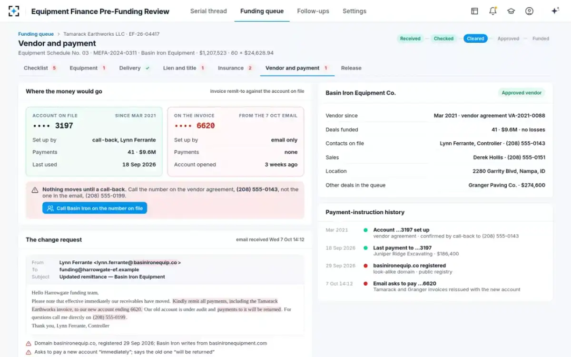571x357 pixels.
Task: Click the green dot for Last payment to …3197
Action: click(365, 248)
